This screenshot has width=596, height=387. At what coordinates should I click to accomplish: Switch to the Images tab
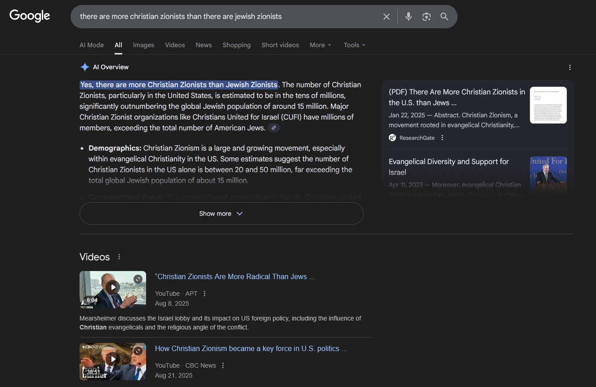pos(143,45)
